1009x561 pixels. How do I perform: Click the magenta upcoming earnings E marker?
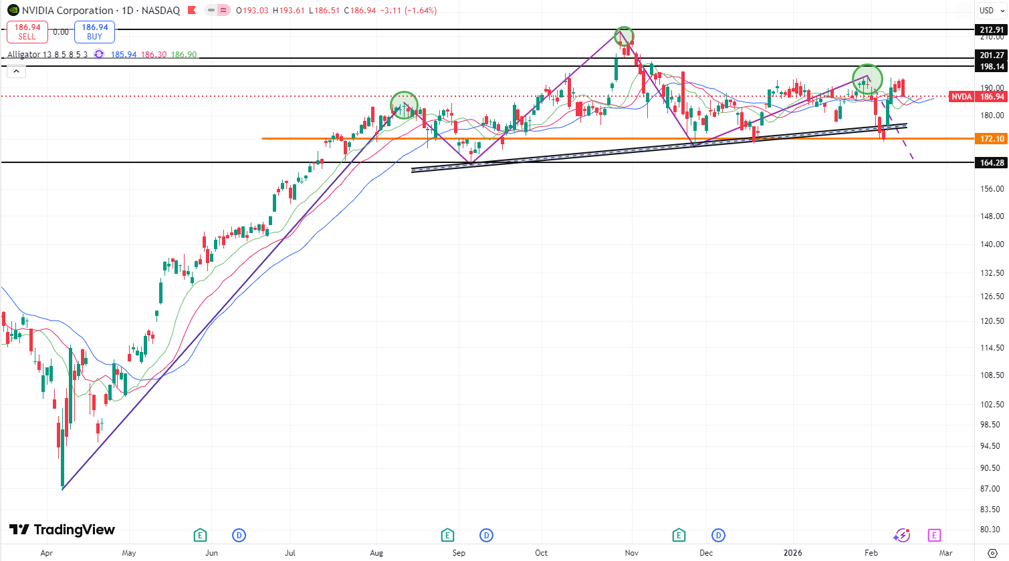934,535
